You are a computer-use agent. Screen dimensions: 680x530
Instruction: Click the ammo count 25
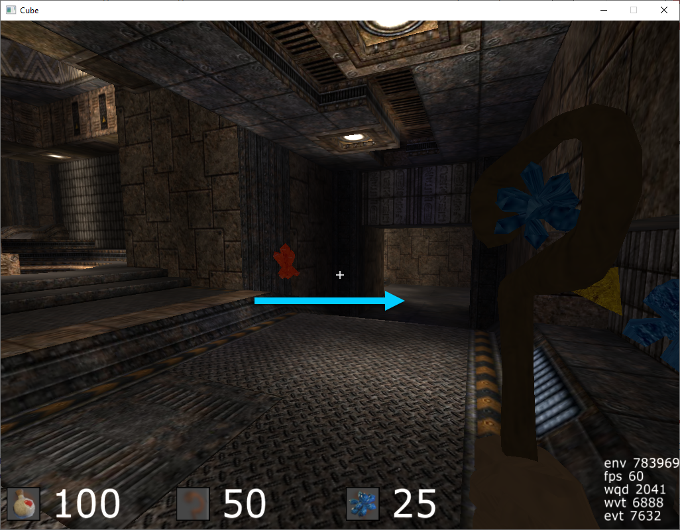(x=414, y=504)
